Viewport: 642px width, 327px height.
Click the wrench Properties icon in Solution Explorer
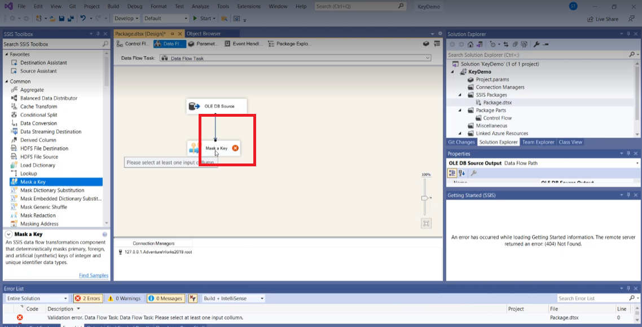[x=537, y=45]
